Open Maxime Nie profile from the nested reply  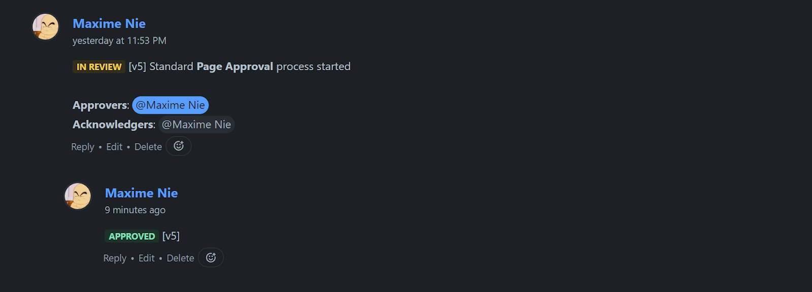pos(141,193)
